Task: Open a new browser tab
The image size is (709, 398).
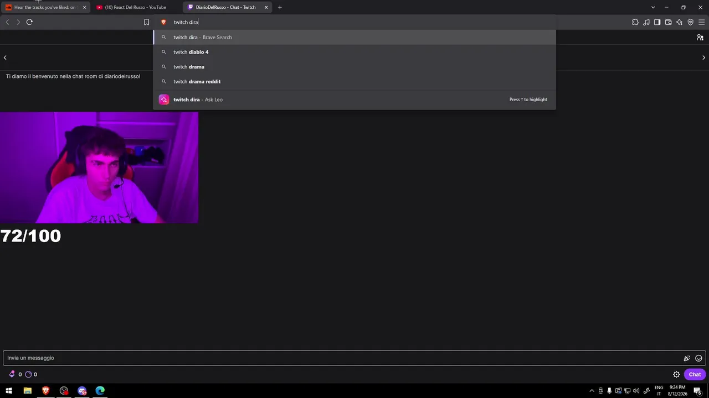Action: [280, 7]
